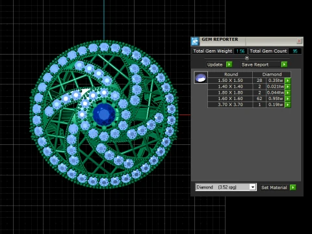Click the 0.19tw weight cell
The width and height of the screenshot is (312, 234).
pos(276,105)
